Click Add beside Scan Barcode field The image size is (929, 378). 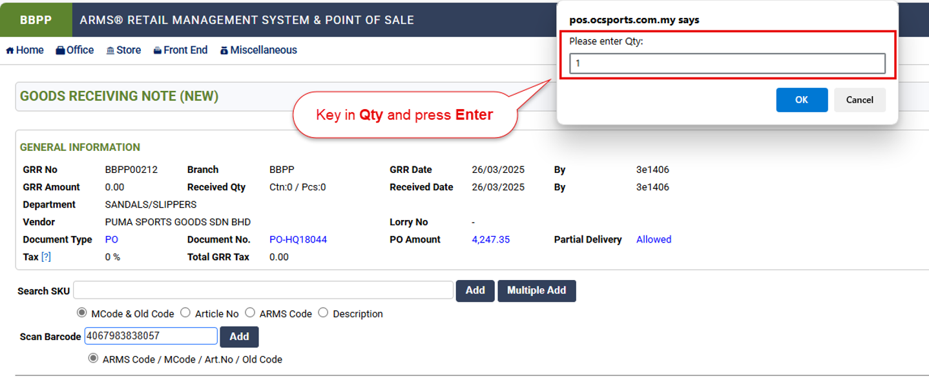[x=239, y=337]
